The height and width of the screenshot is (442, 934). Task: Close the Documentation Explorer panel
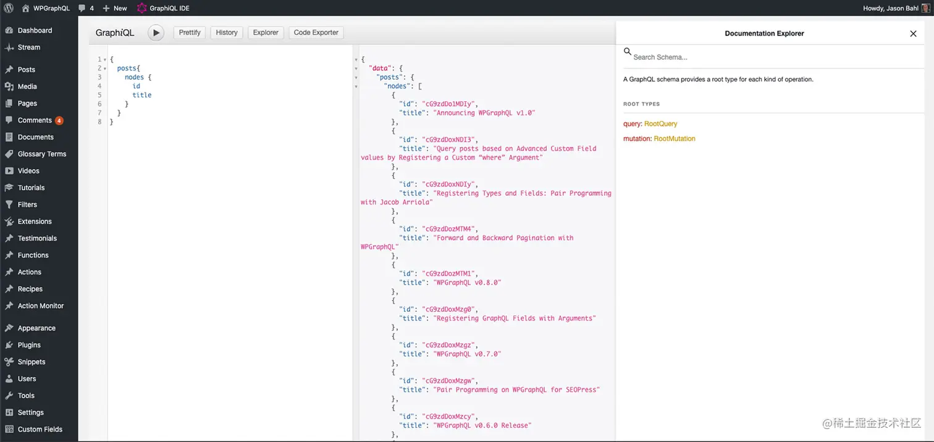tap(913, 34)
